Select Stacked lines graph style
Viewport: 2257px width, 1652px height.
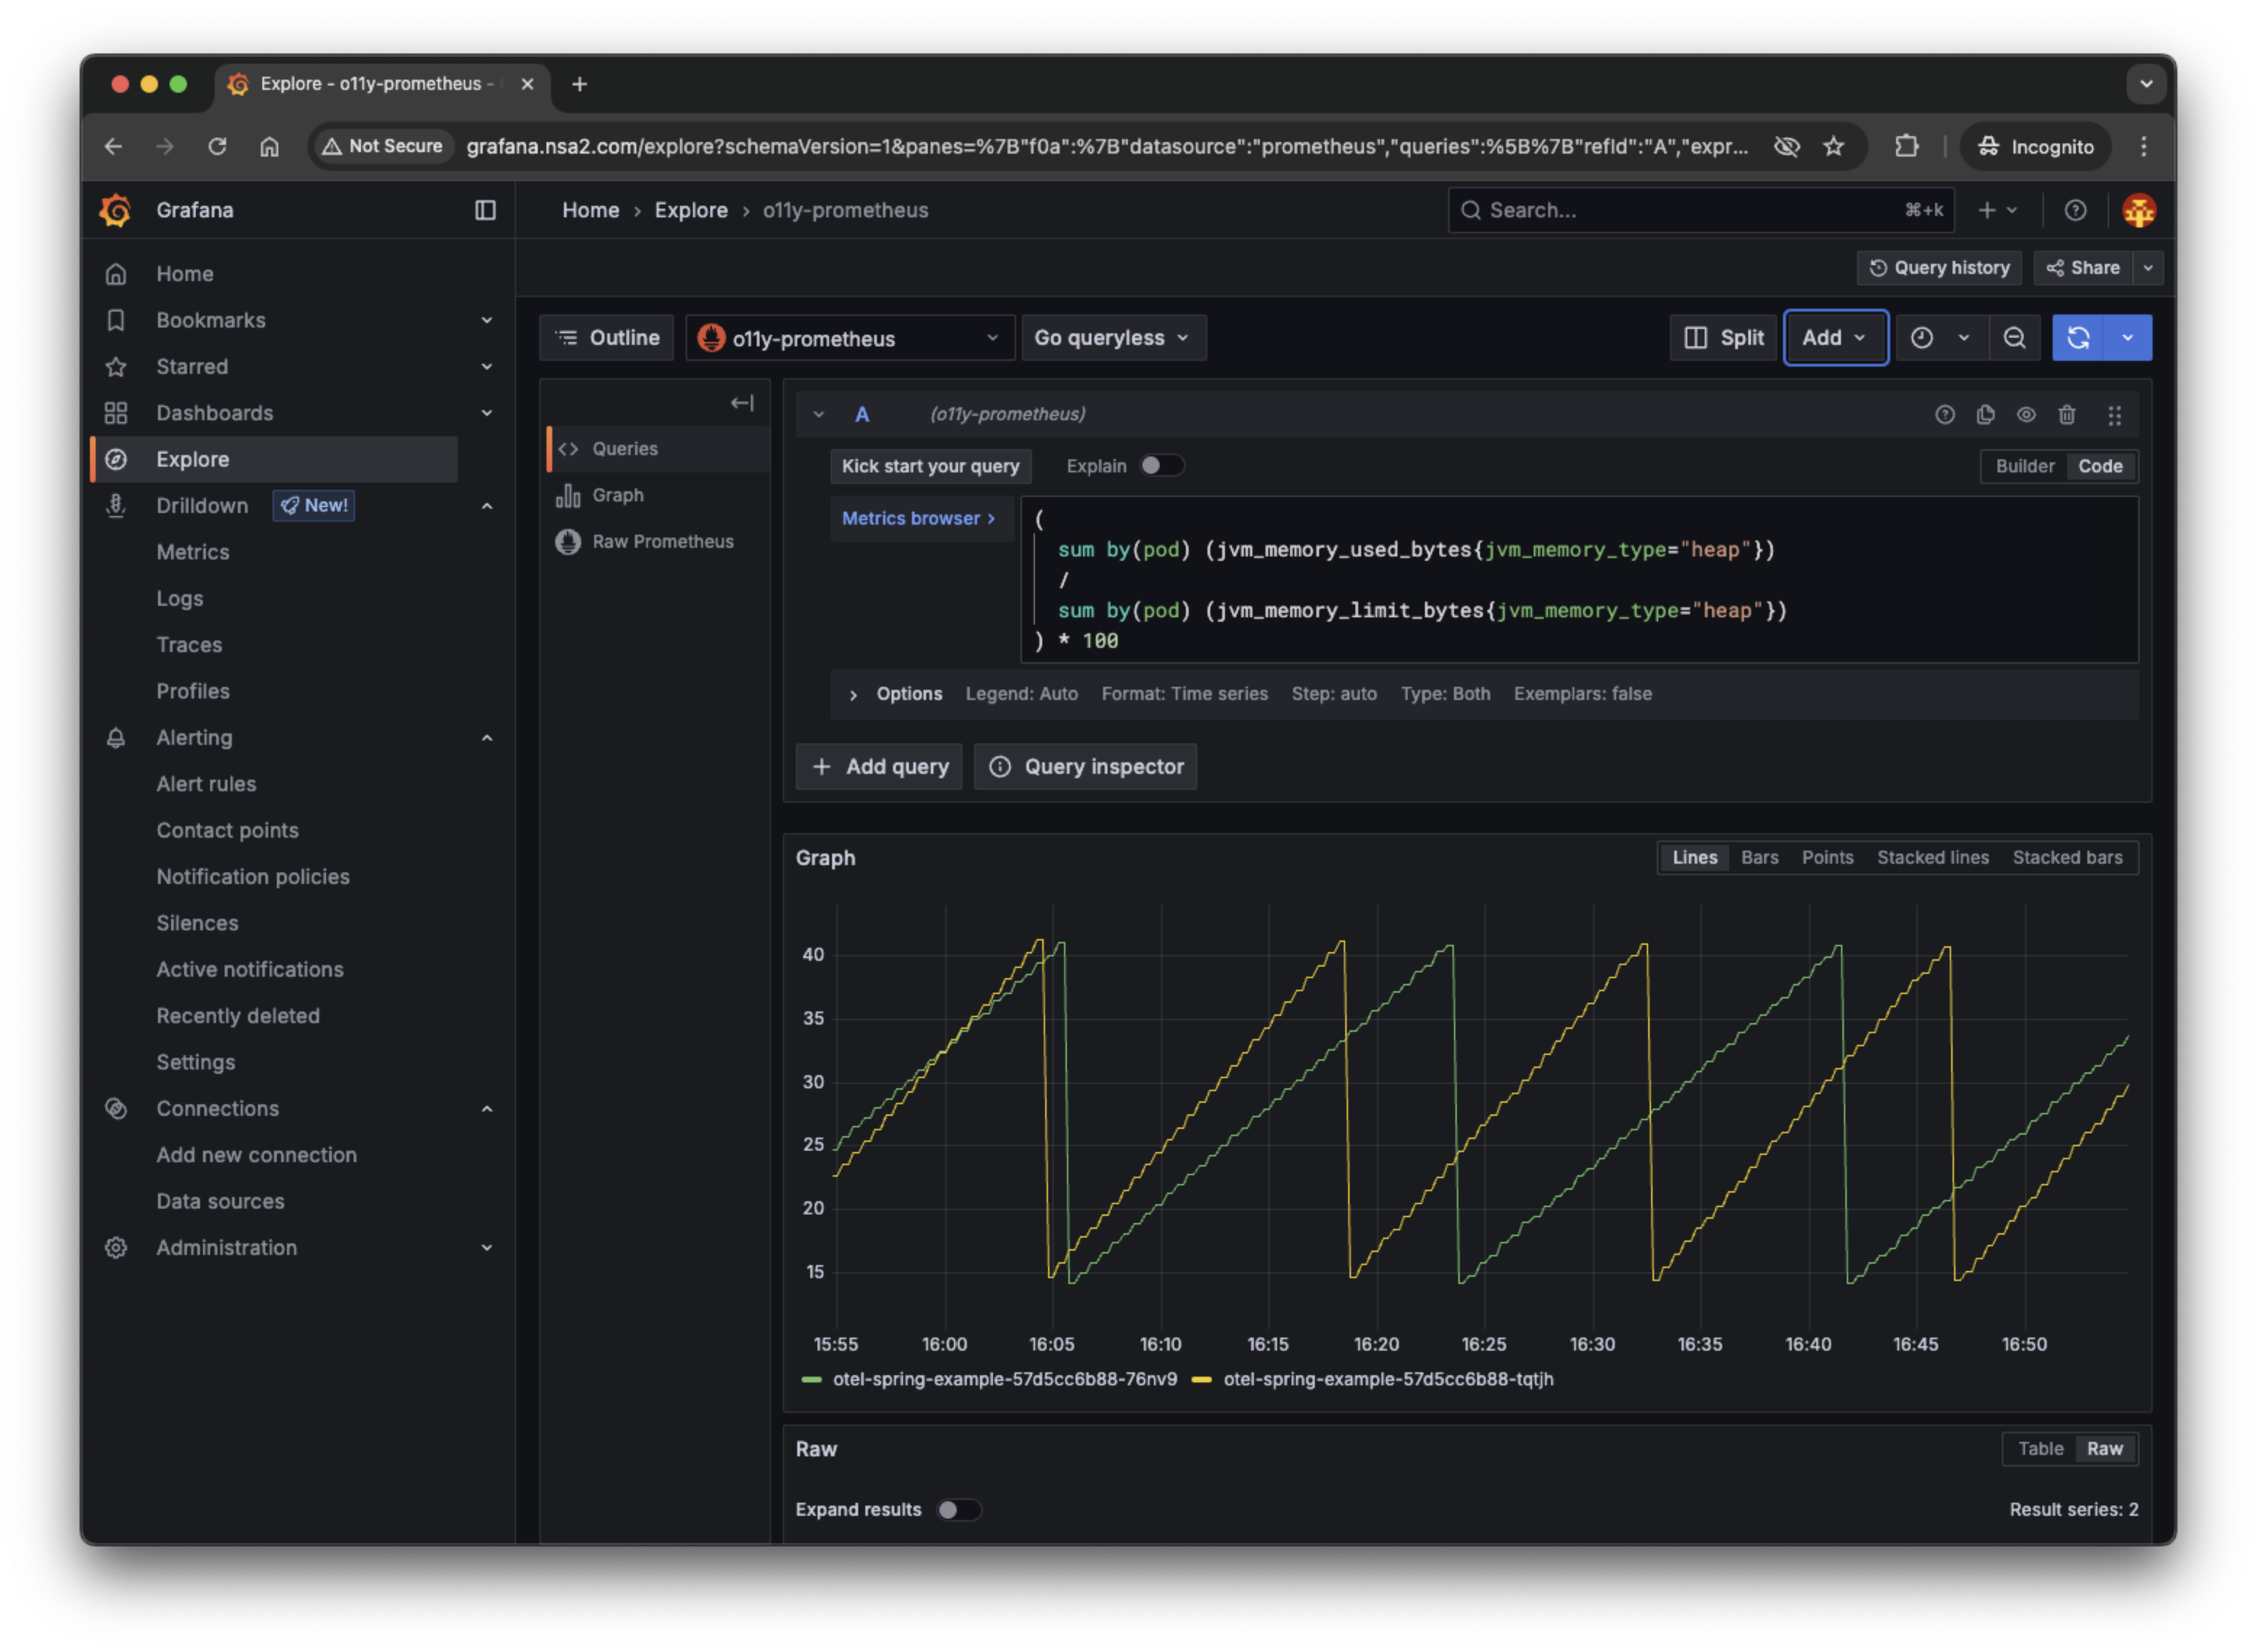coord(1932,858)
